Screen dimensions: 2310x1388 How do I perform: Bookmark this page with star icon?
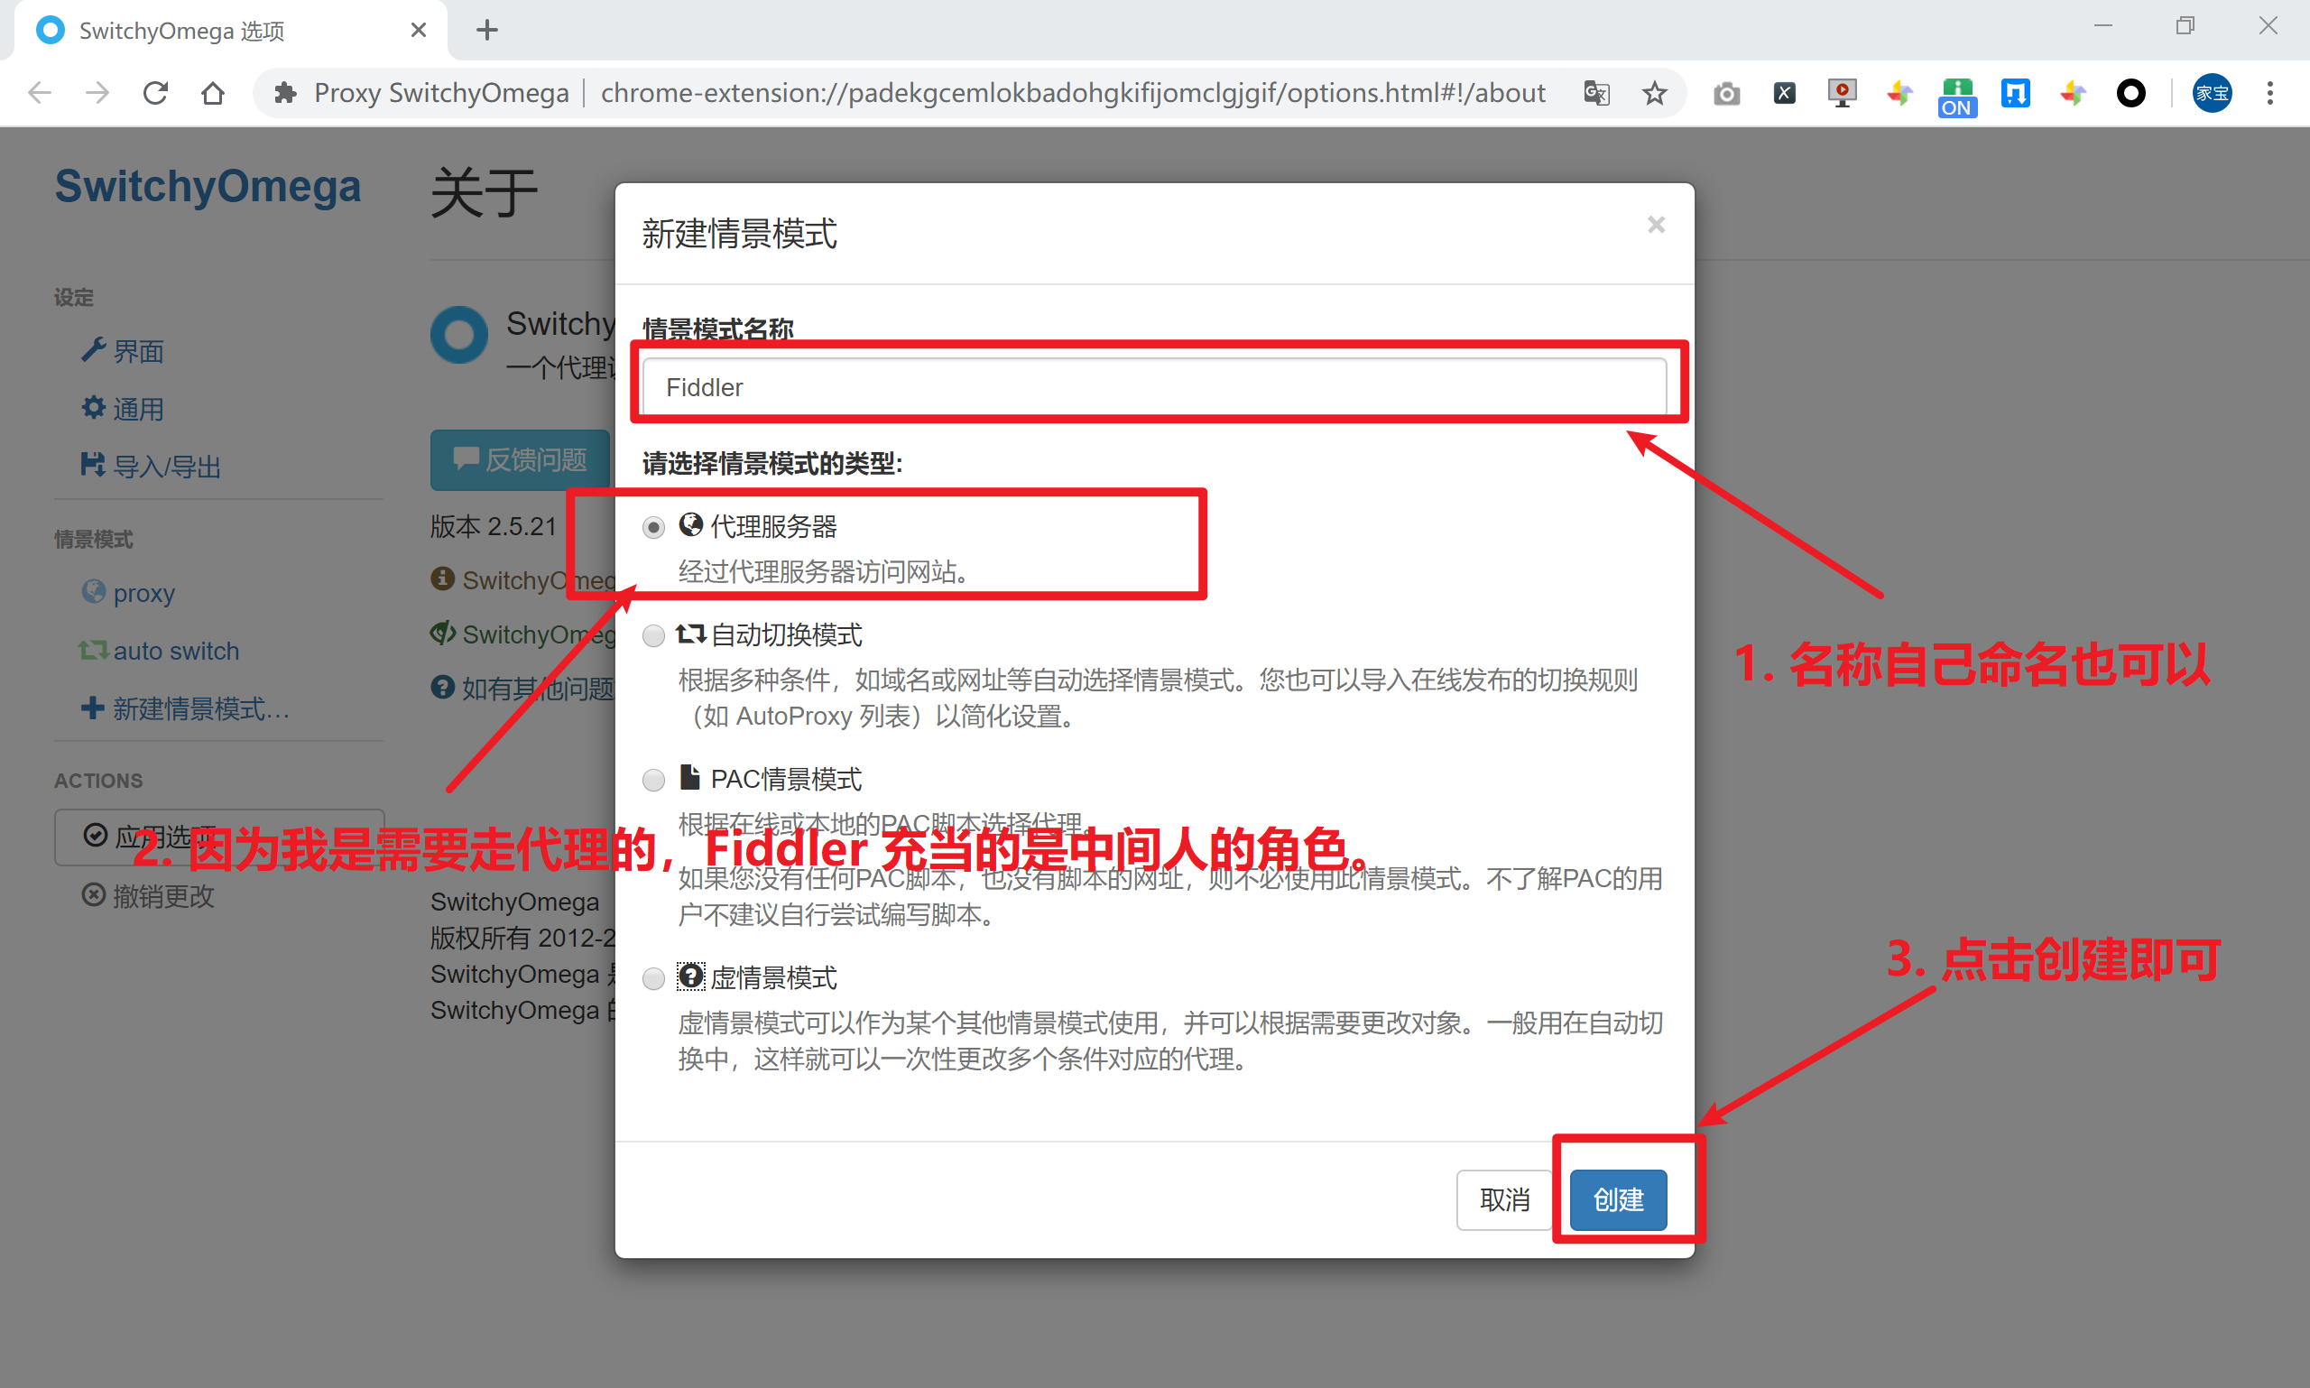pyautogui.click(x=1654, y=93)
